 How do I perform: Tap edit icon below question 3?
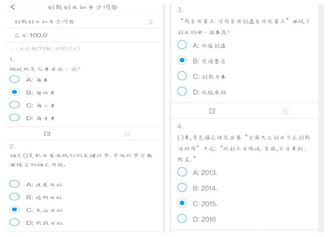click(212, 111)
